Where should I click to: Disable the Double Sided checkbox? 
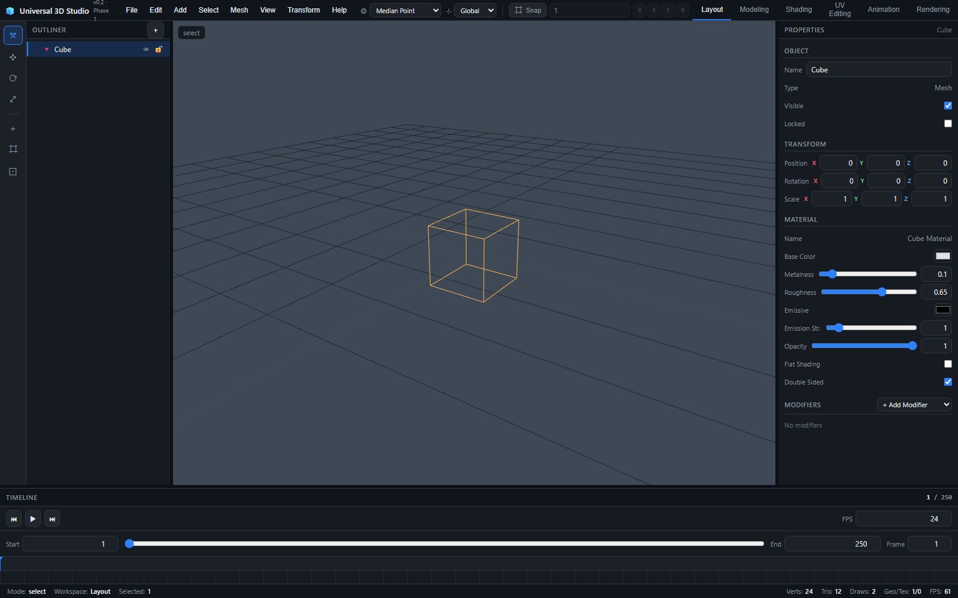point(948,382)
